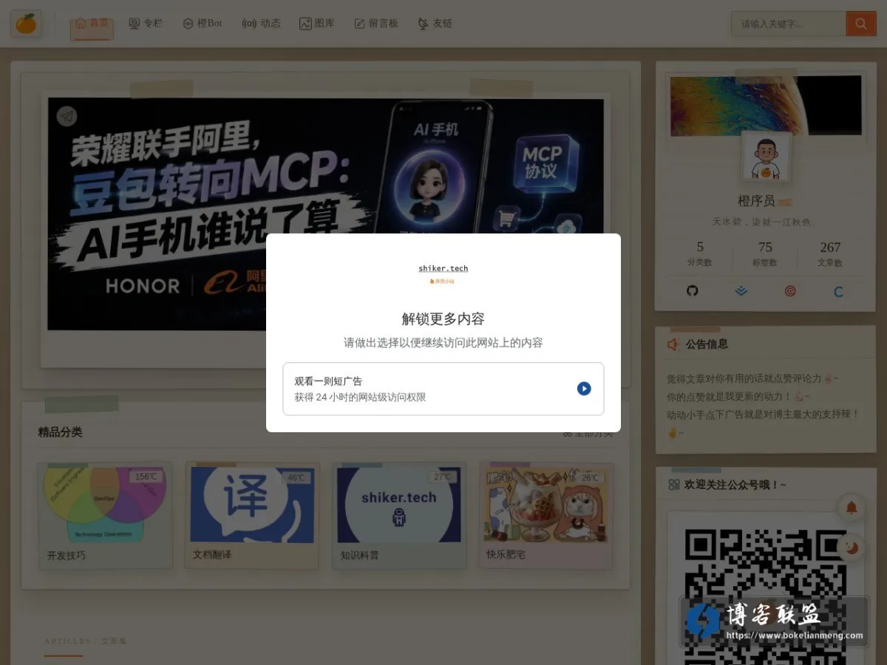Image resolution: width=887 pixels, height=665 pixels.
Task: Focus the keyword search field
Action: coord(789,24)
